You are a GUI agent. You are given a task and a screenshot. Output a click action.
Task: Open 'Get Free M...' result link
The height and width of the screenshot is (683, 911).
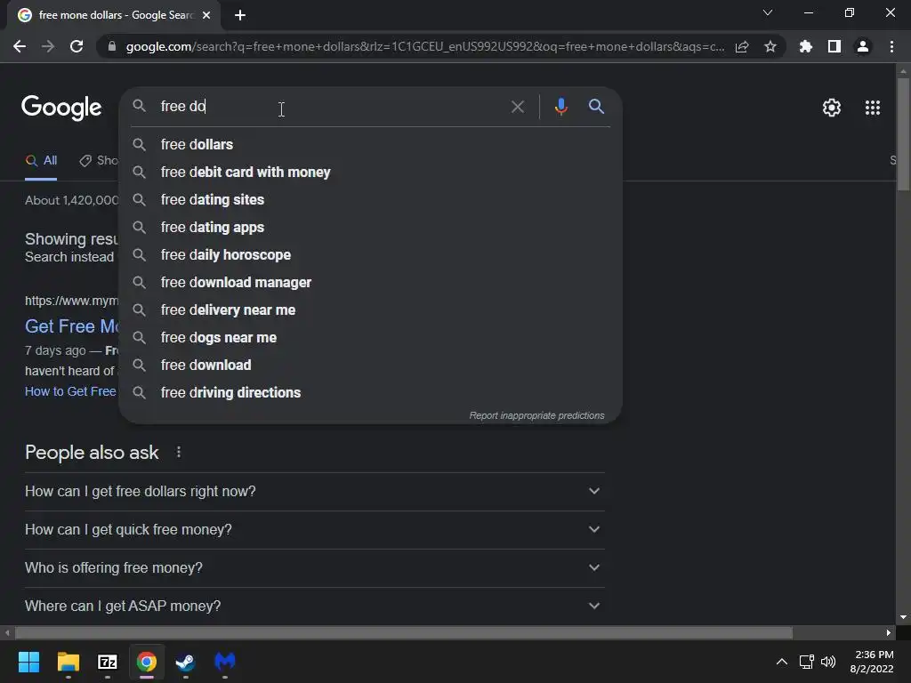click(x=71, y=326)
